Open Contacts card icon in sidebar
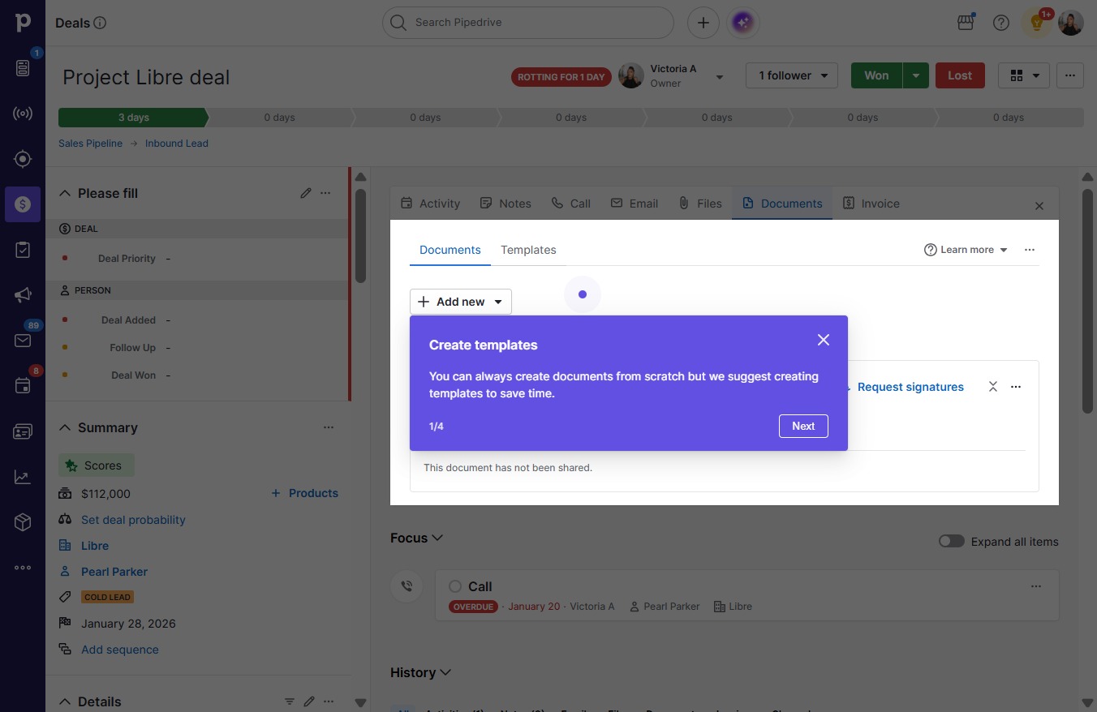 click(23, 431)
